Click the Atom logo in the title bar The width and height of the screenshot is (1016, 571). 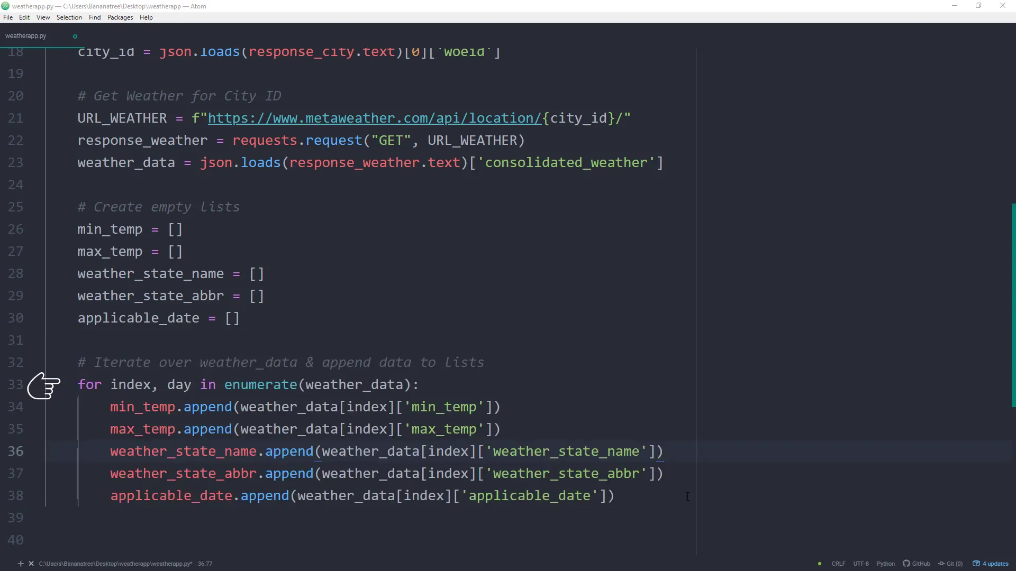click(x=5, y=6)
